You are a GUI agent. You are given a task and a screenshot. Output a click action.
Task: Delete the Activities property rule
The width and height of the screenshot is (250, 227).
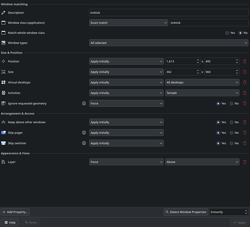pos(245,93)
